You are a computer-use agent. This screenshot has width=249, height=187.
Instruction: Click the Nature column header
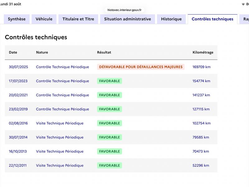click(x=42, y=52)
